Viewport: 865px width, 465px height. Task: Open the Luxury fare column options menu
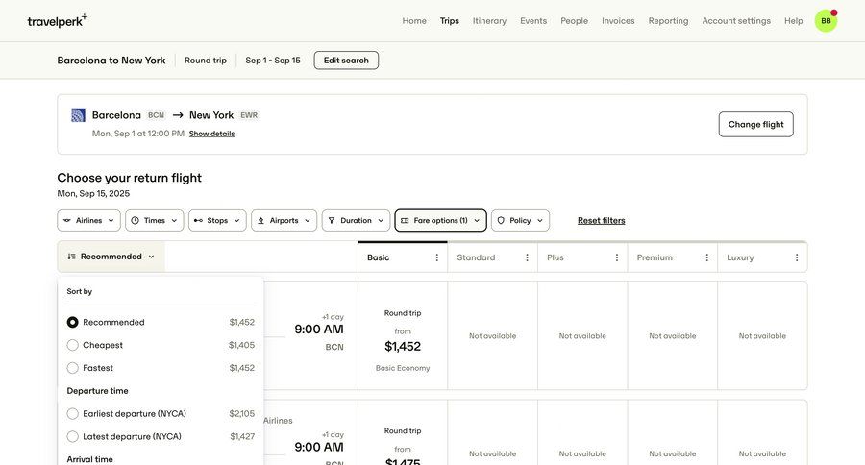[x=797, y=257]
